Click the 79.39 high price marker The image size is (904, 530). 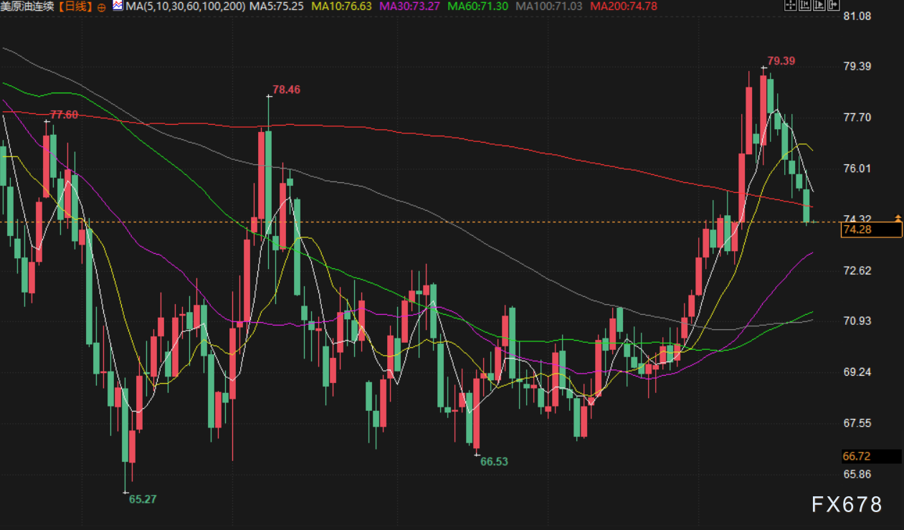[781, 61]
